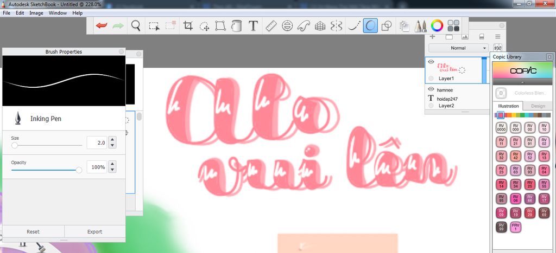
Task: Enable the Ruler guide tool
Action: [x=271, y=26]
